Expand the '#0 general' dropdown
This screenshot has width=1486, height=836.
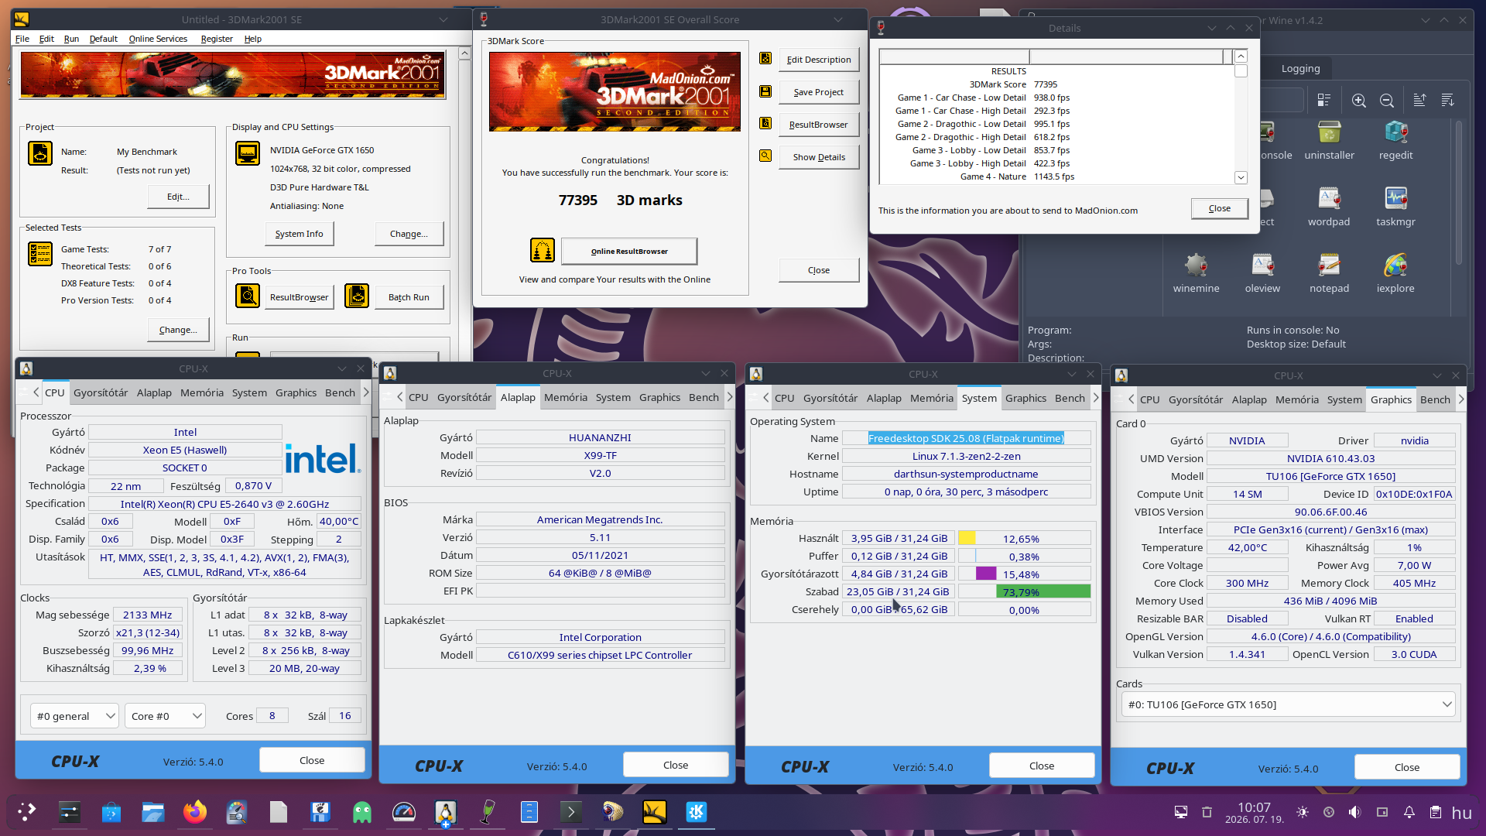(74, 716)
